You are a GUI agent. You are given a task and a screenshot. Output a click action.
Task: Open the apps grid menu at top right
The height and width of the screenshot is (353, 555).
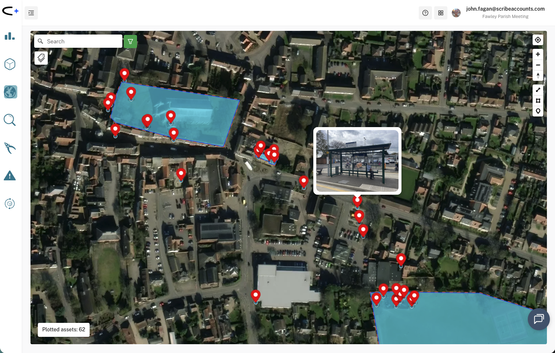[x=441, y=12]
